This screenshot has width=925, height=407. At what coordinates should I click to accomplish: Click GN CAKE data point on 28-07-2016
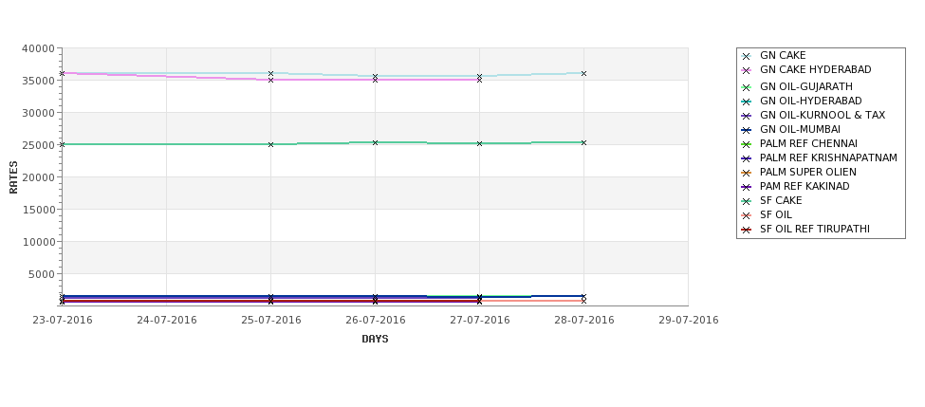tap(583, 74)
